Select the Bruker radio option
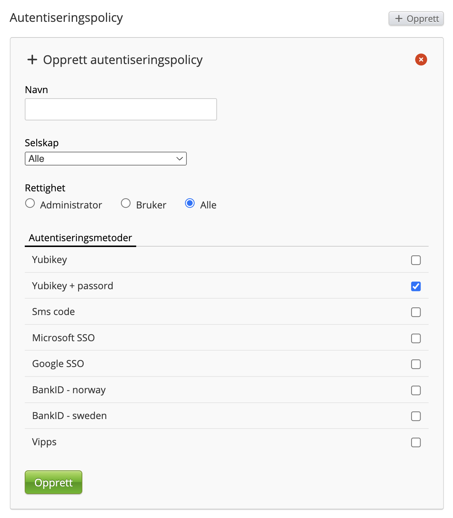Viewport: 453px width, 518px height. pos(126,203)
